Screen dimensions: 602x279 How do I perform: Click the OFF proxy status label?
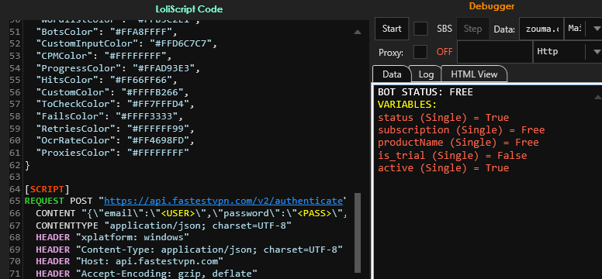(445, 52)
